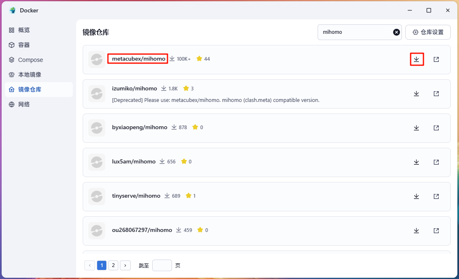Open the Compose section

(x=30, y=60)
